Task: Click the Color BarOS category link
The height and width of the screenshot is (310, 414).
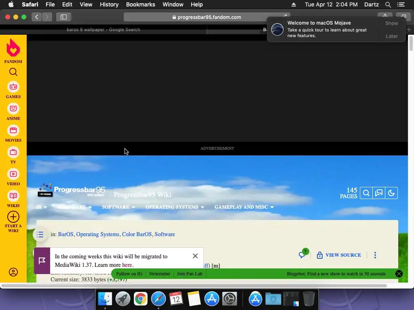Action: [137, 235]
